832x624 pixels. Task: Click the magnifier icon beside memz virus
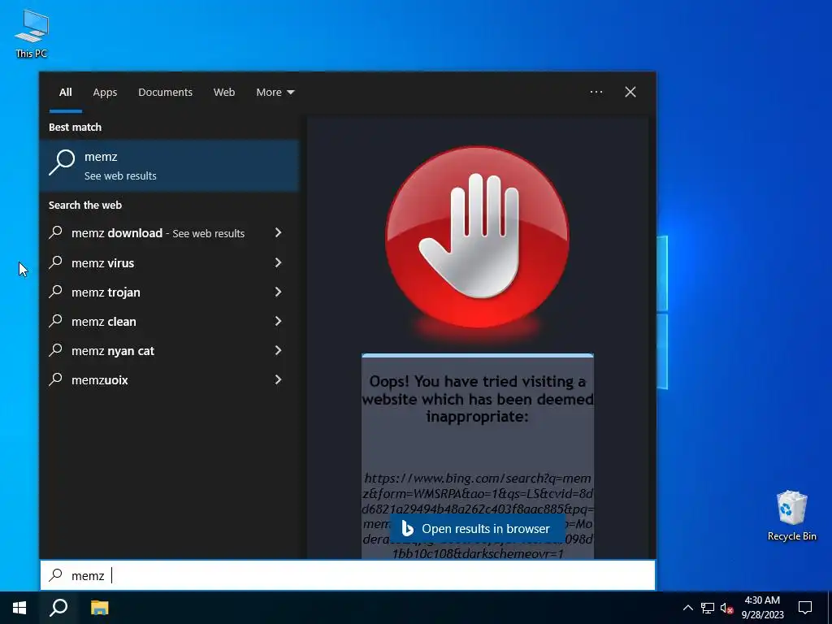coord(56,262)
